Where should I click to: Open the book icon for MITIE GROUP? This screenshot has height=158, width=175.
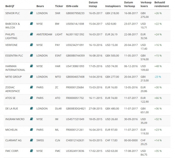point(32,77)
